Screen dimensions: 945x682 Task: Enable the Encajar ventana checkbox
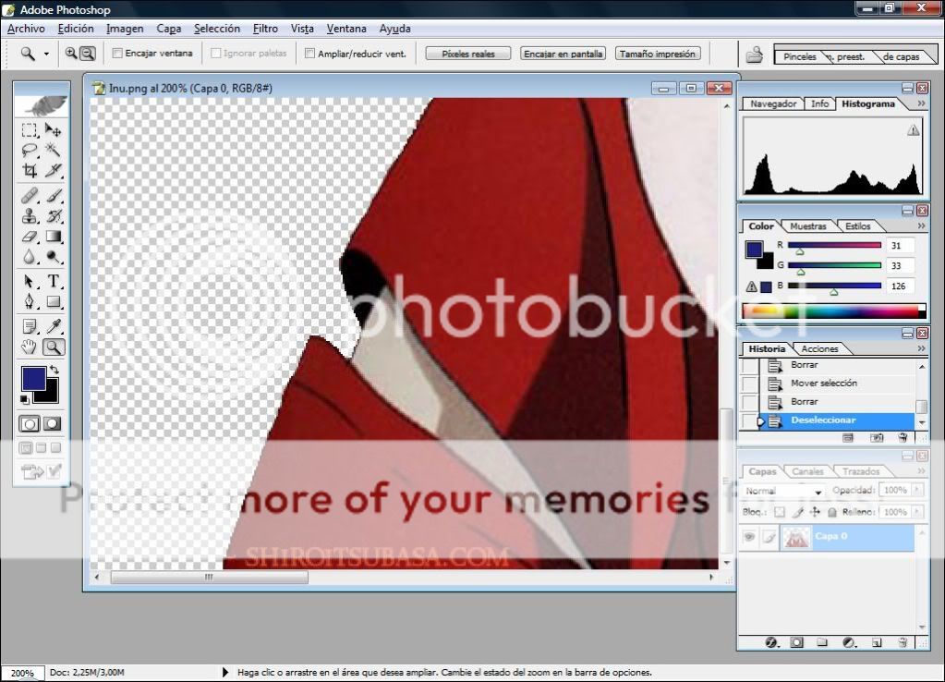pos(117,54)
